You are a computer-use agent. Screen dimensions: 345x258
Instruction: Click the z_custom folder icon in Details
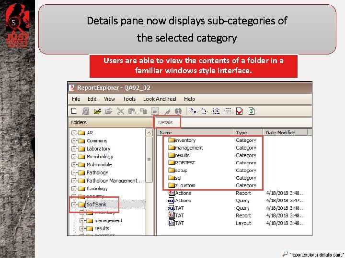click(172, 185)
